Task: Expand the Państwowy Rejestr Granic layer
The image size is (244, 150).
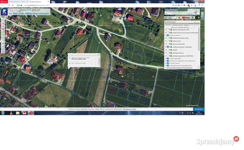Action: [x=166, y=38]
